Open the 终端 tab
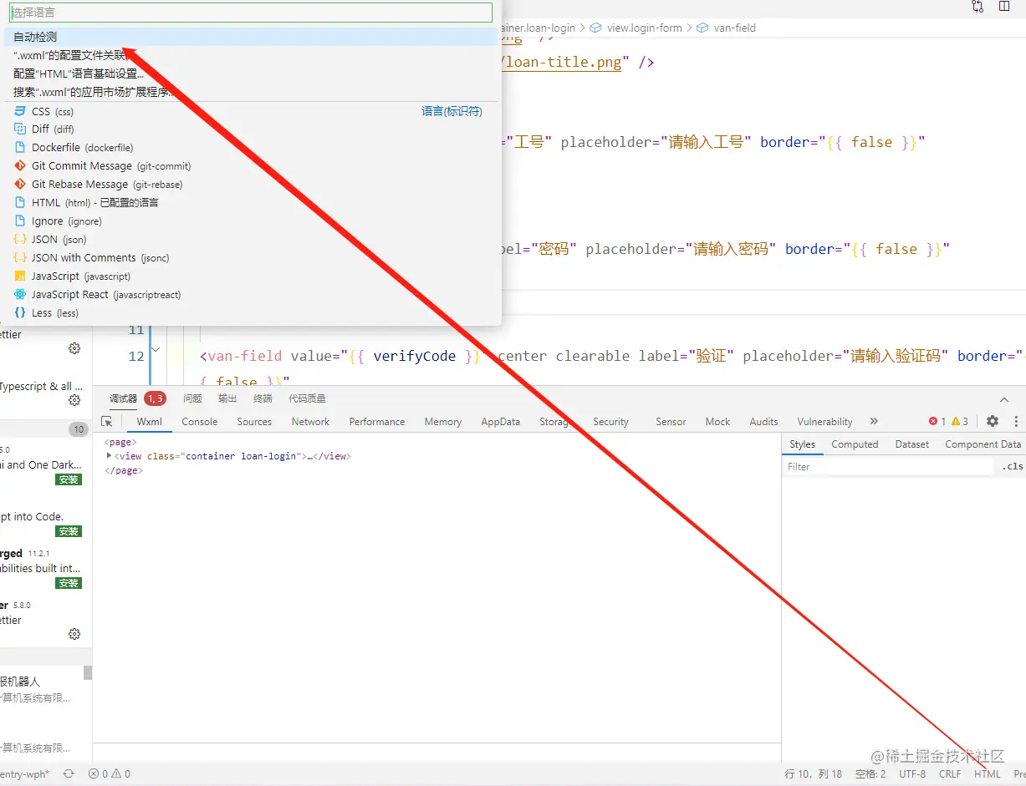1026x786 pixels. point(263,398)
